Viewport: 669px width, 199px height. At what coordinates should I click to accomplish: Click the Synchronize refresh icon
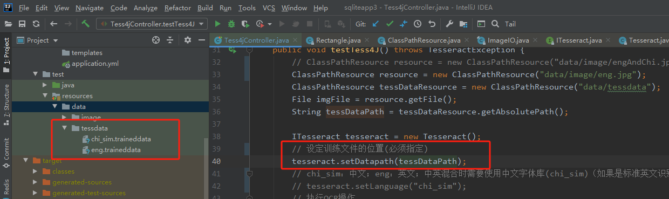(36, 24)
